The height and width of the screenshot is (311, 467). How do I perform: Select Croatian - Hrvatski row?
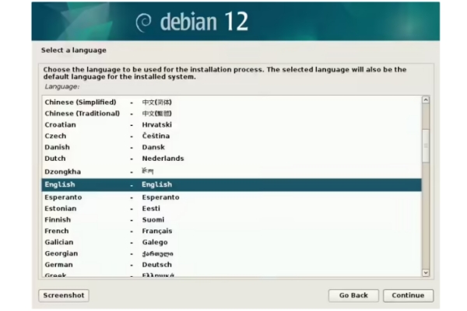click(232, 124)
